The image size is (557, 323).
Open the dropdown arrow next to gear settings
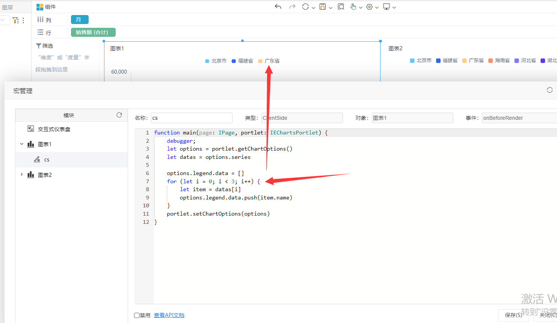pos(377,8)
